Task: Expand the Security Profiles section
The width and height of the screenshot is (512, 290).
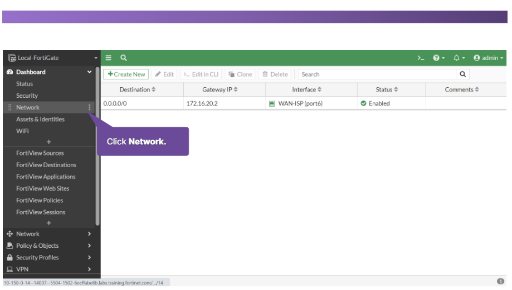Action: pos(49,257)
